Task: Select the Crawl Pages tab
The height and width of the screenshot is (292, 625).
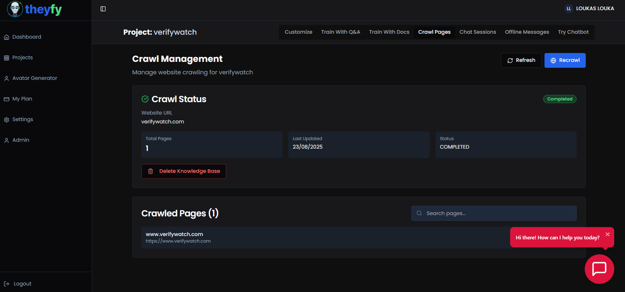Action: 434,32
